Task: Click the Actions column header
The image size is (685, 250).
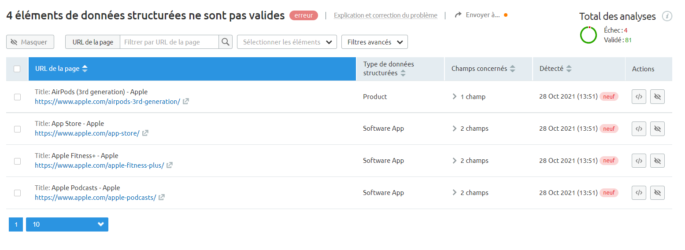Action: [643, 69]
